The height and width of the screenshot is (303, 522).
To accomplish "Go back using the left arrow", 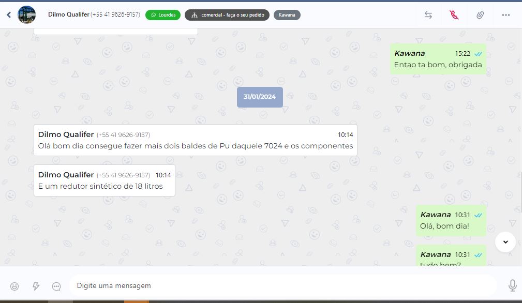I will [9, 14].
